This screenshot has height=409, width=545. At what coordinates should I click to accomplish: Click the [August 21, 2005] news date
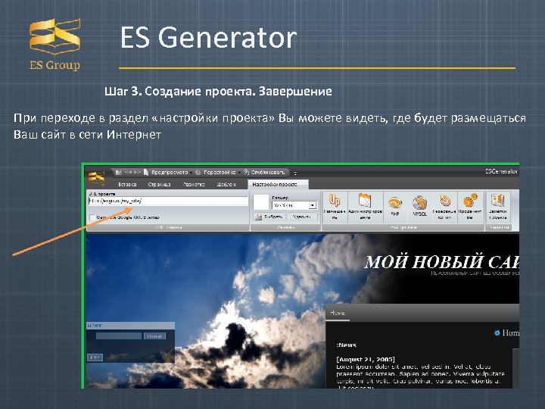(366, 359)
